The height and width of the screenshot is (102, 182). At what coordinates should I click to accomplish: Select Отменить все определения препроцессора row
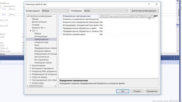109,22
